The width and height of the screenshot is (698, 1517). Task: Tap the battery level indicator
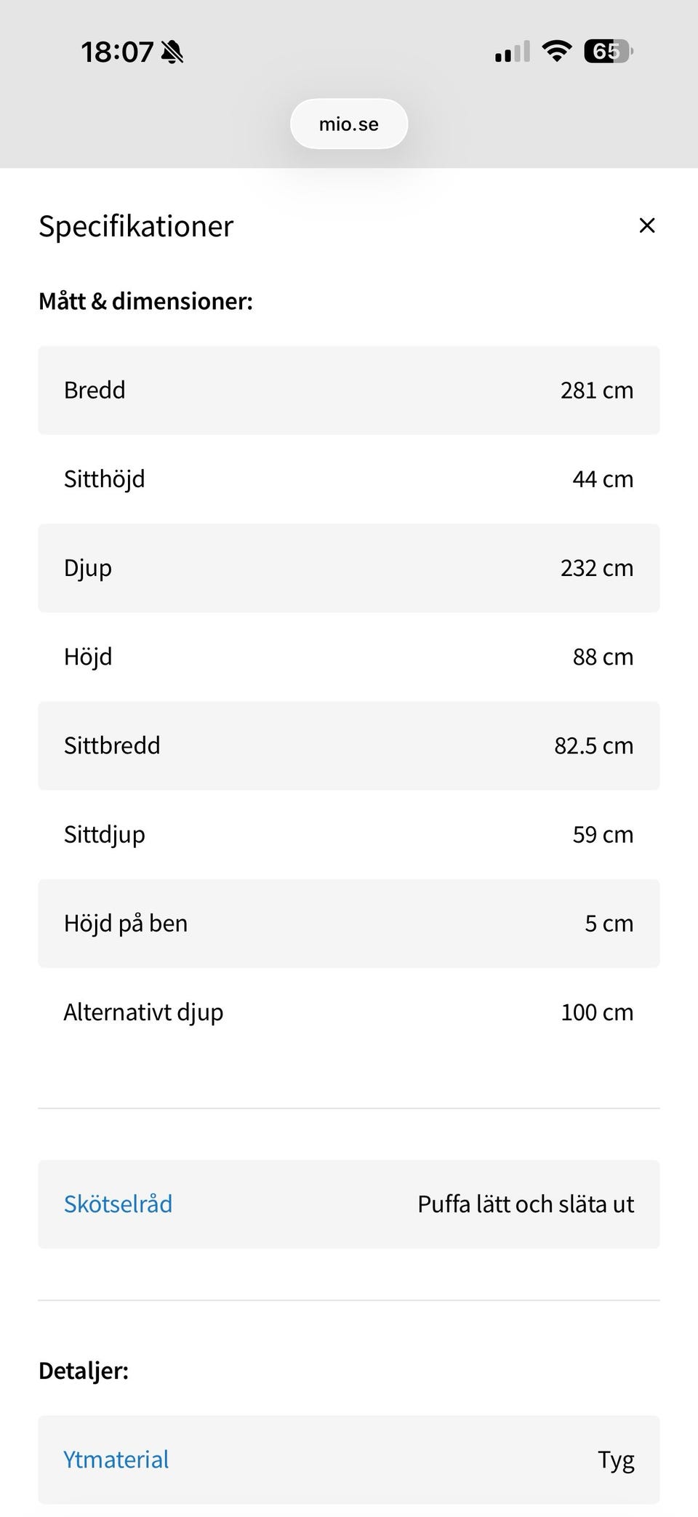608,52
